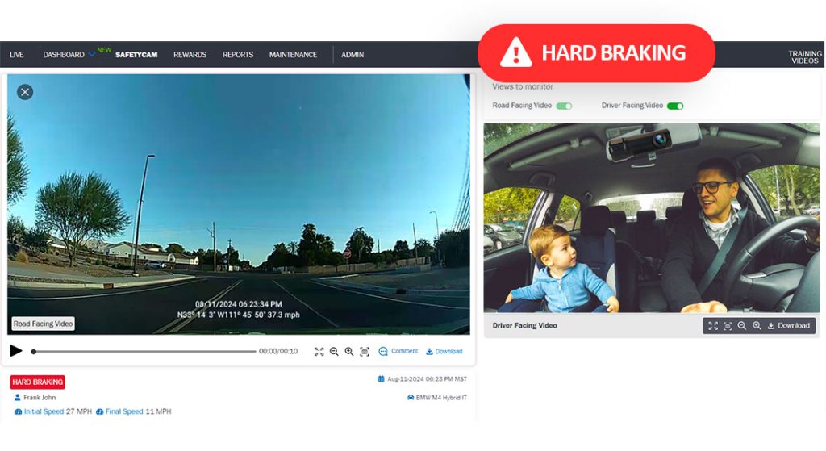Zoom out the road facing video

coord(334,352)
